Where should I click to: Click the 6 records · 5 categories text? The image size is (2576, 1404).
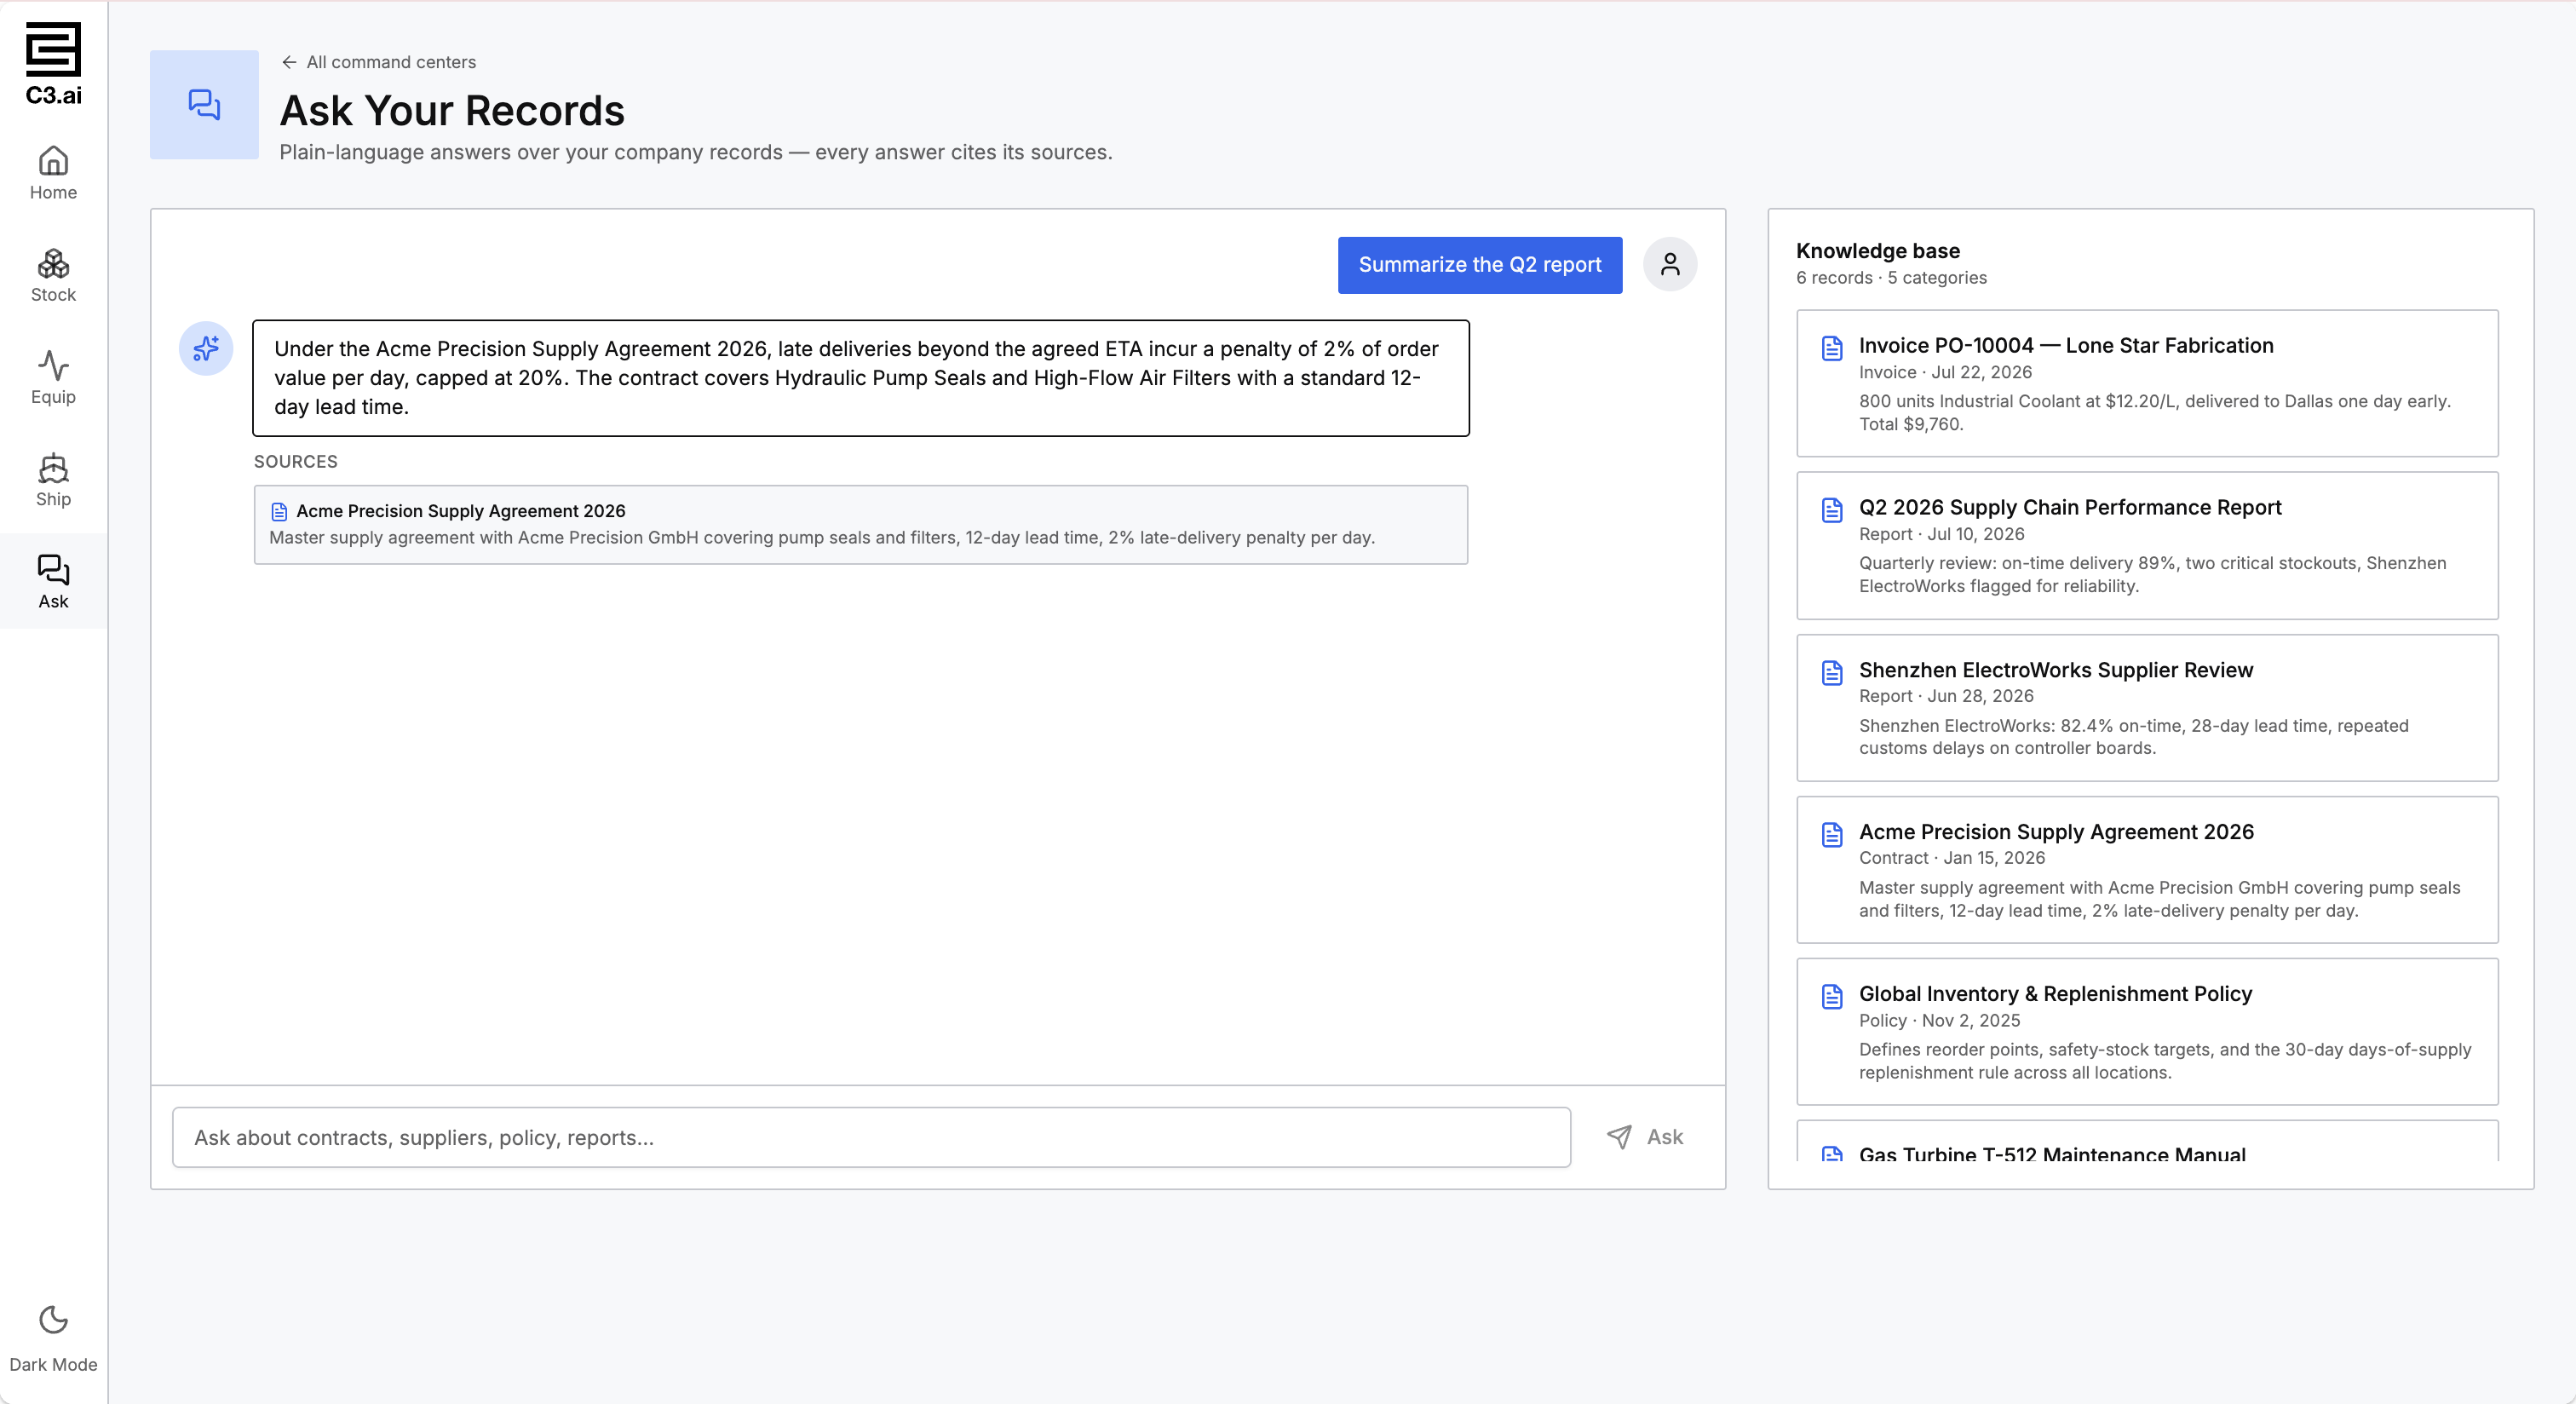(x=1891, y=278)
